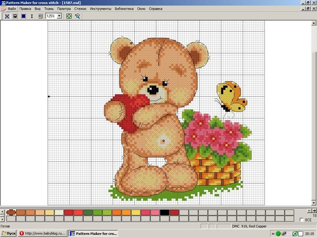The width and height of the screenshot is (317, 238).
Task: Open the Стежок menu
Action: pos(80,9)
